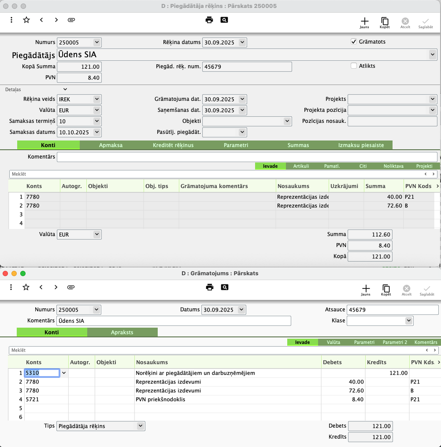Open the Tips Piegādātāja rēķins dropdown
Screen dimensions: 441x447
point(141,426)
